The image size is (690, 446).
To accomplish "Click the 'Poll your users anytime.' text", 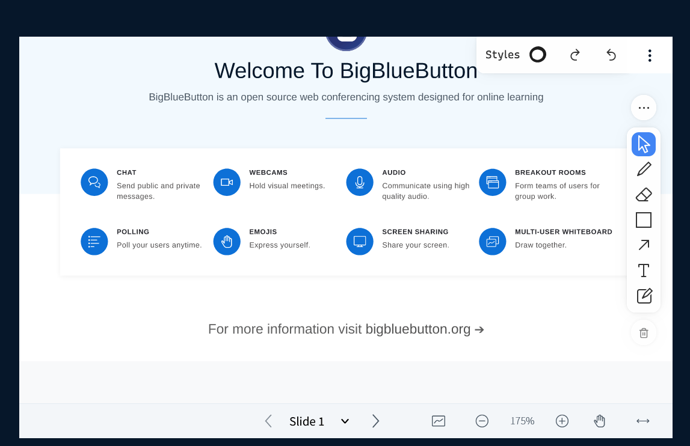I will [159, 245].
